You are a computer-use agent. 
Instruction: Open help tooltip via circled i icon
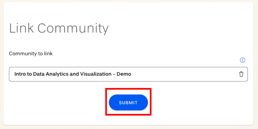243,60
